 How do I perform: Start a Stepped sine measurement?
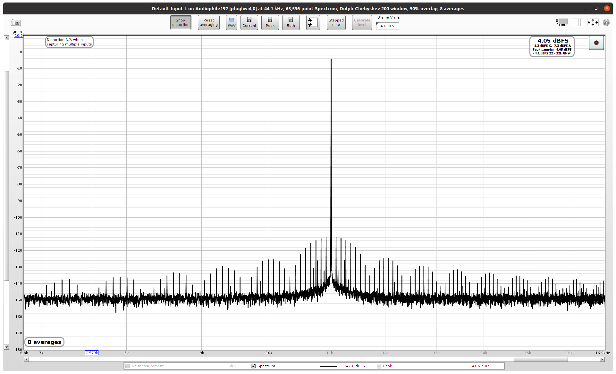(336, 22)
